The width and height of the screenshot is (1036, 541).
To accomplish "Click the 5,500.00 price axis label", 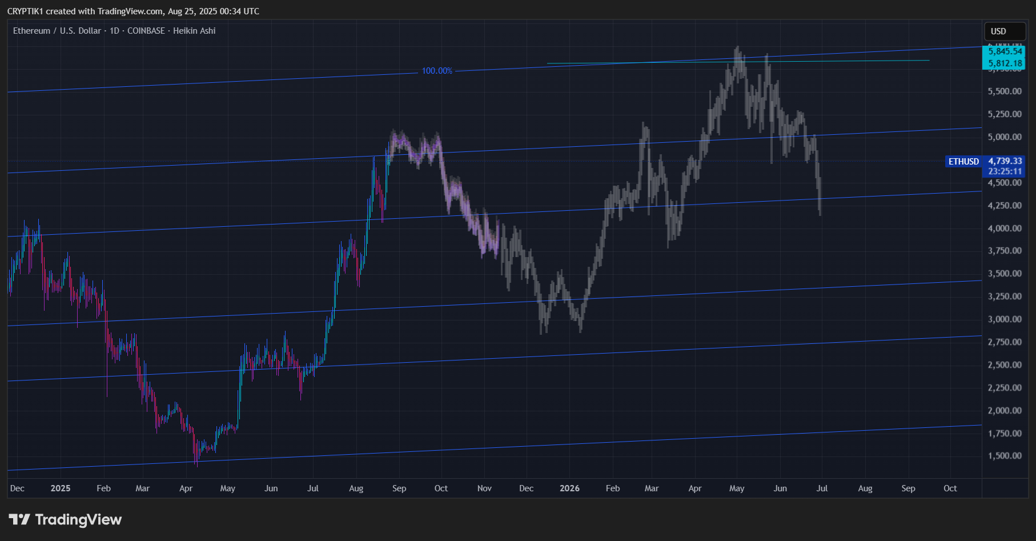I will [1005, 91].
